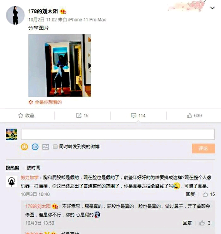Open the post options chevron menu

212,8
